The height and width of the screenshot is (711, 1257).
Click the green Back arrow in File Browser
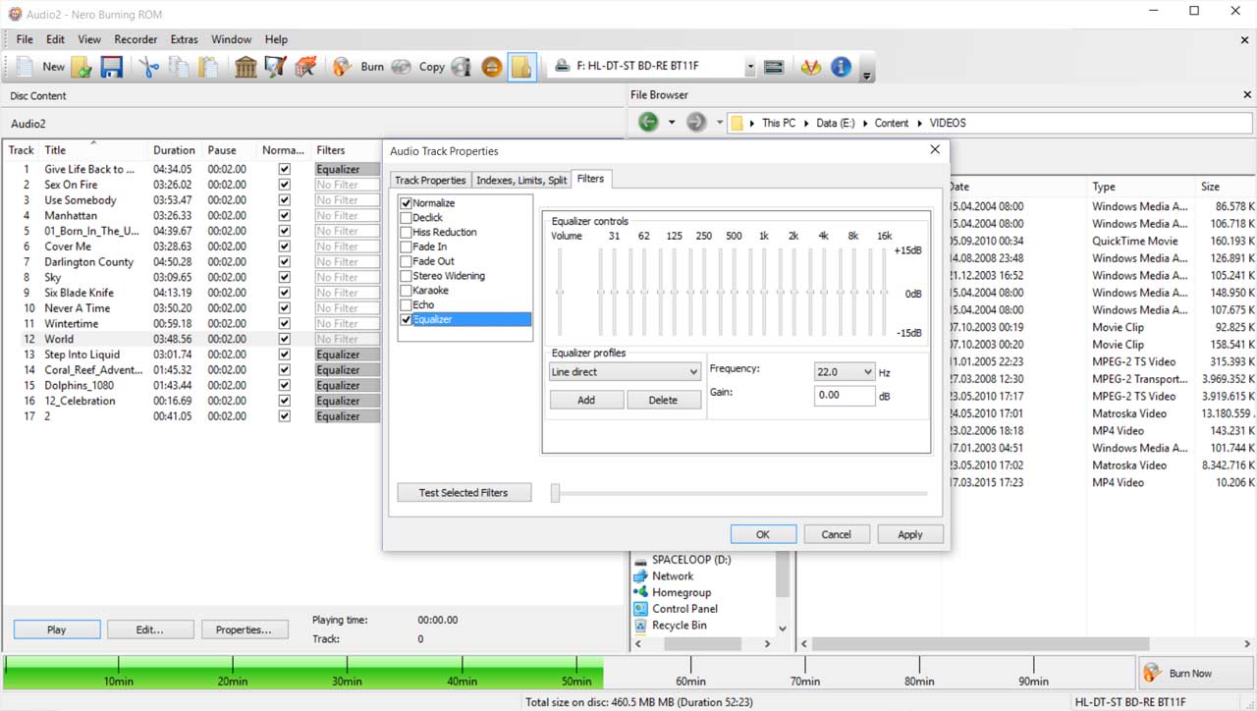[648, 123]
